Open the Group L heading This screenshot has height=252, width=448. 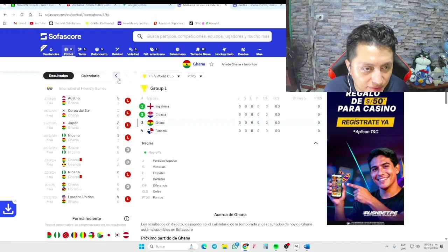tap(159, 88)
